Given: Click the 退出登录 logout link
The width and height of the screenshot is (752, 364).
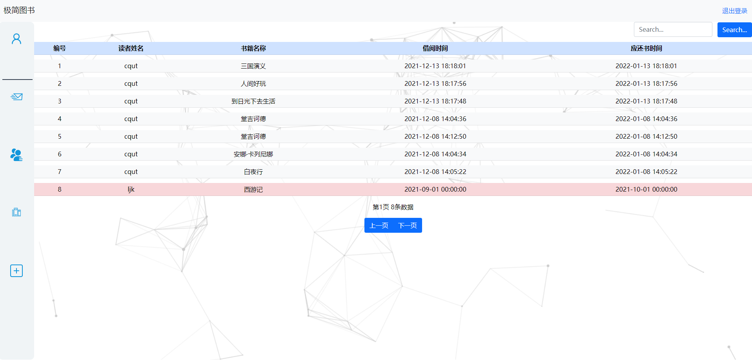Looking at the screenshot, I should 735,11.
